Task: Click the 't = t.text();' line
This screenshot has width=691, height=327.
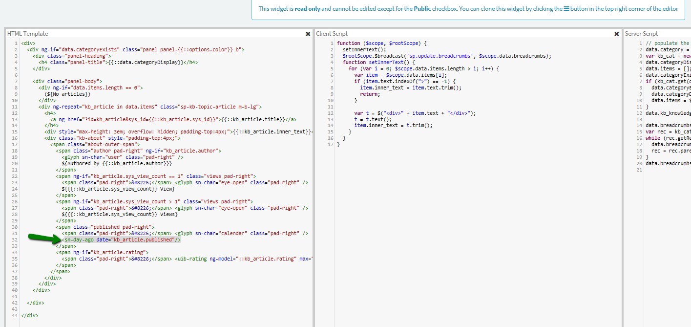Action: tap(373, 119)
